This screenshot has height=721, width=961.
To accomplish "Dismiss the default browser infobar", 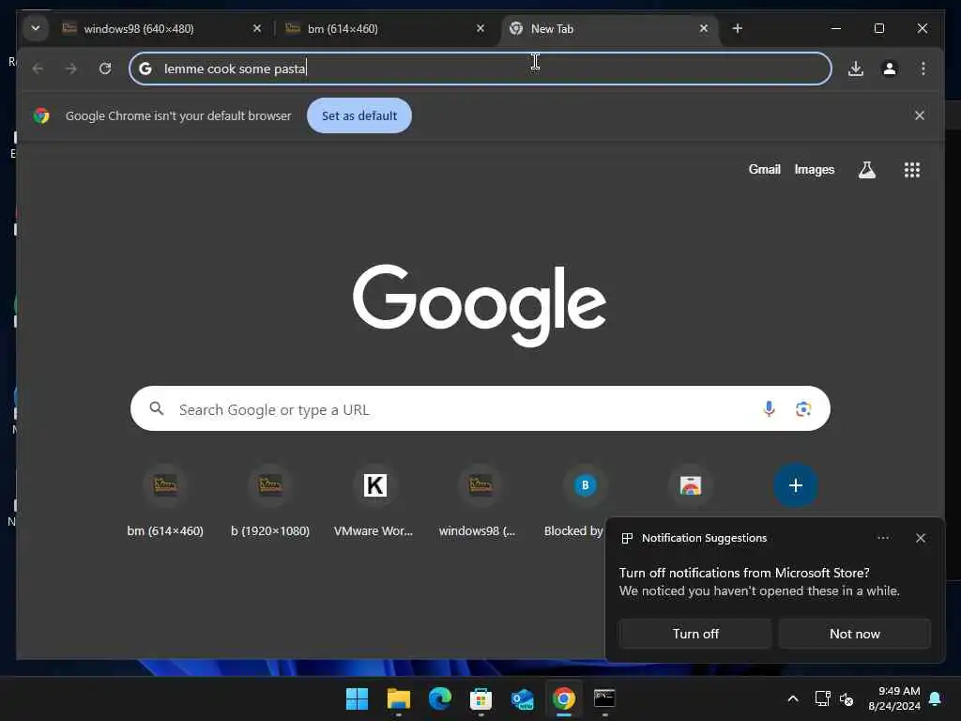I will point(920,115).
